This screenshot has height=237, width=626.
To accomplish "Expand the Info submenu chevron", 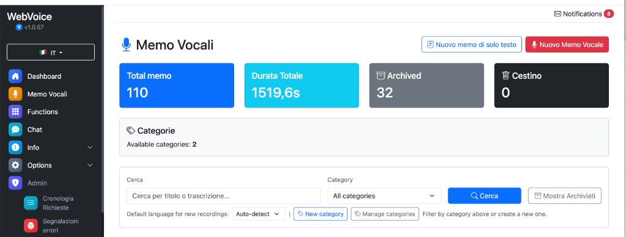I will [x=90, y=147].
